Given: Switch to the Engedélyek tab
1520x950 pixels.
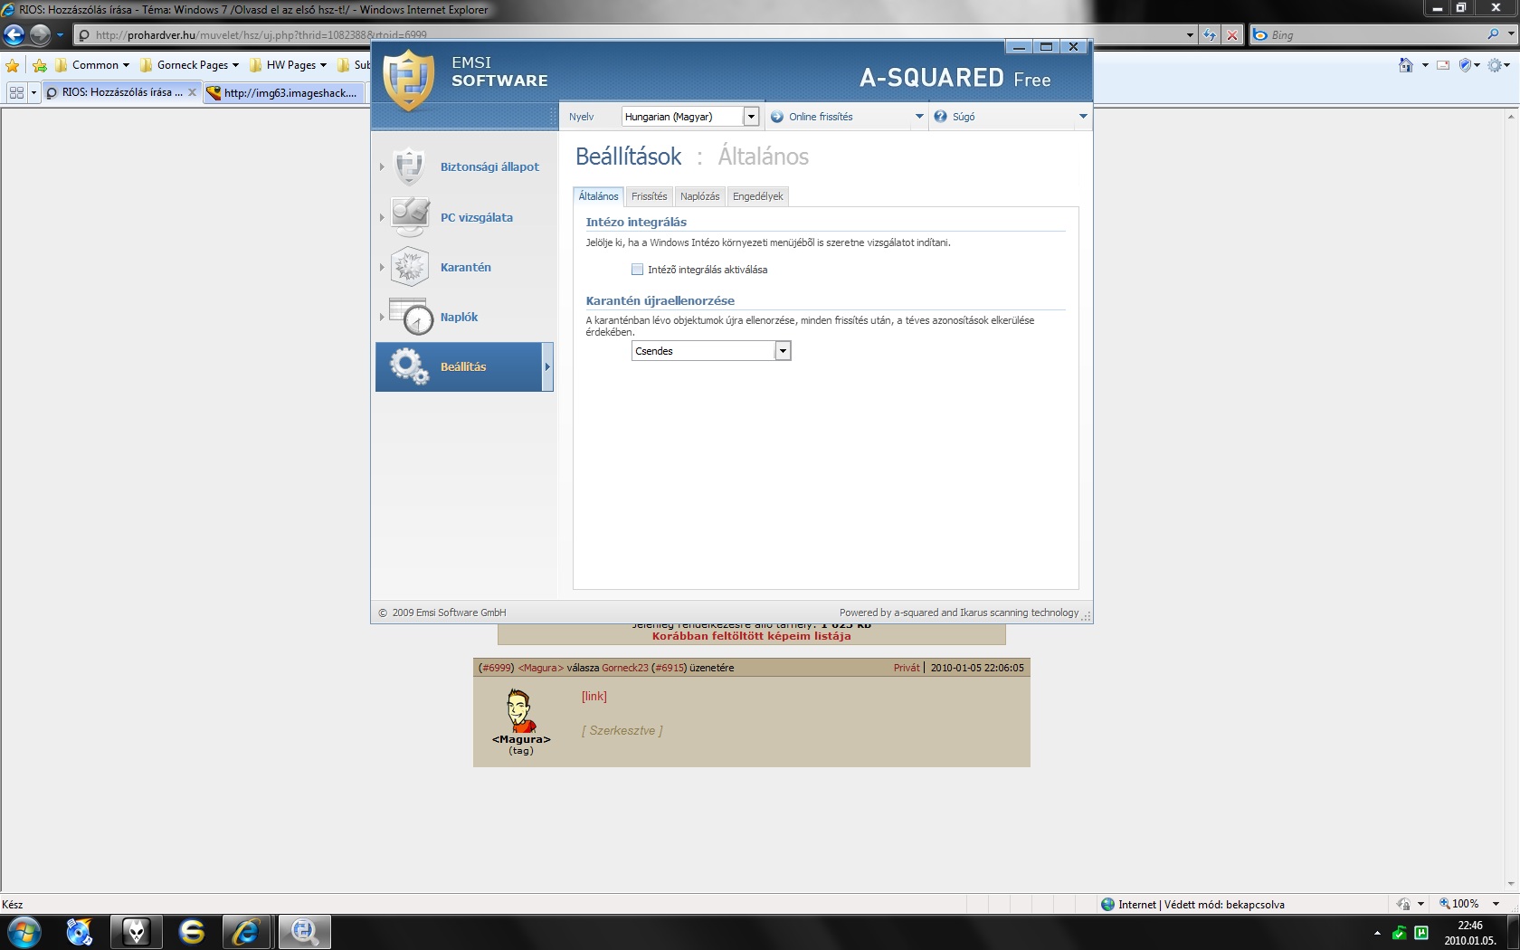Looking at the screenshot, I should pyautogui.click(x=758, y=196).
